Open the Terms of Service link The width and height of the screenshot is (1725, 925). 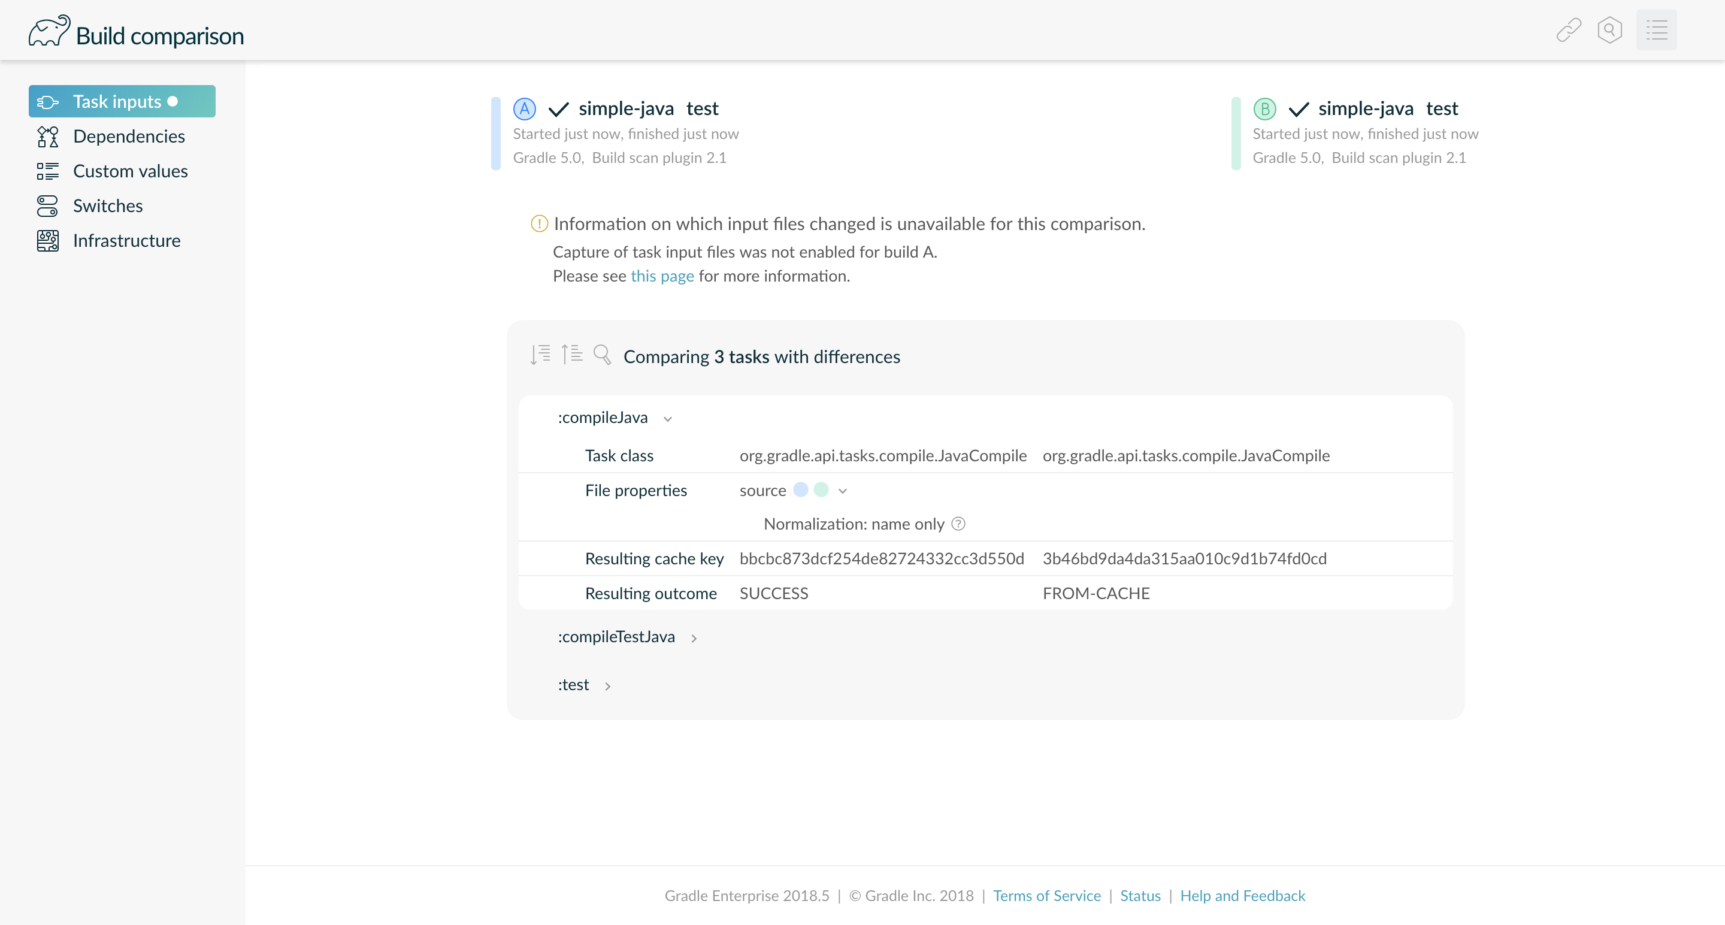(x=1046, y=896)
